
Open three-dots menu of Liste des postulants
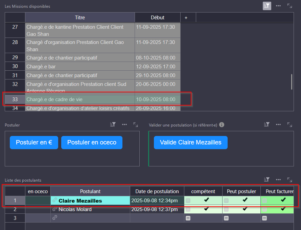tap(278, 180)
